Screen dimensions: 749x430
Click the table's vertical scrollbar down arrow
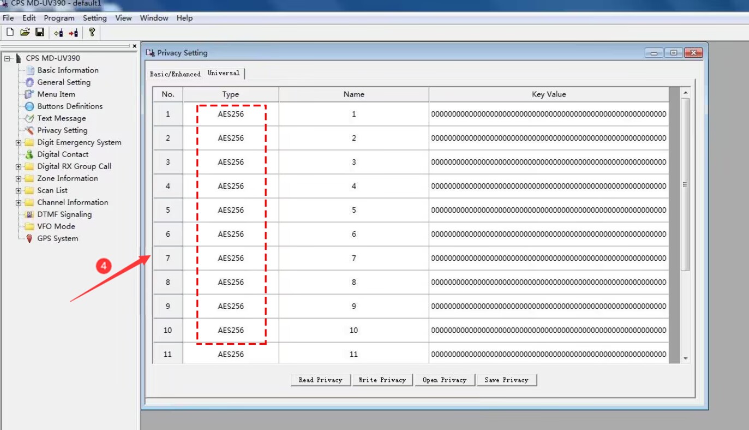click(x=686, y=359)
